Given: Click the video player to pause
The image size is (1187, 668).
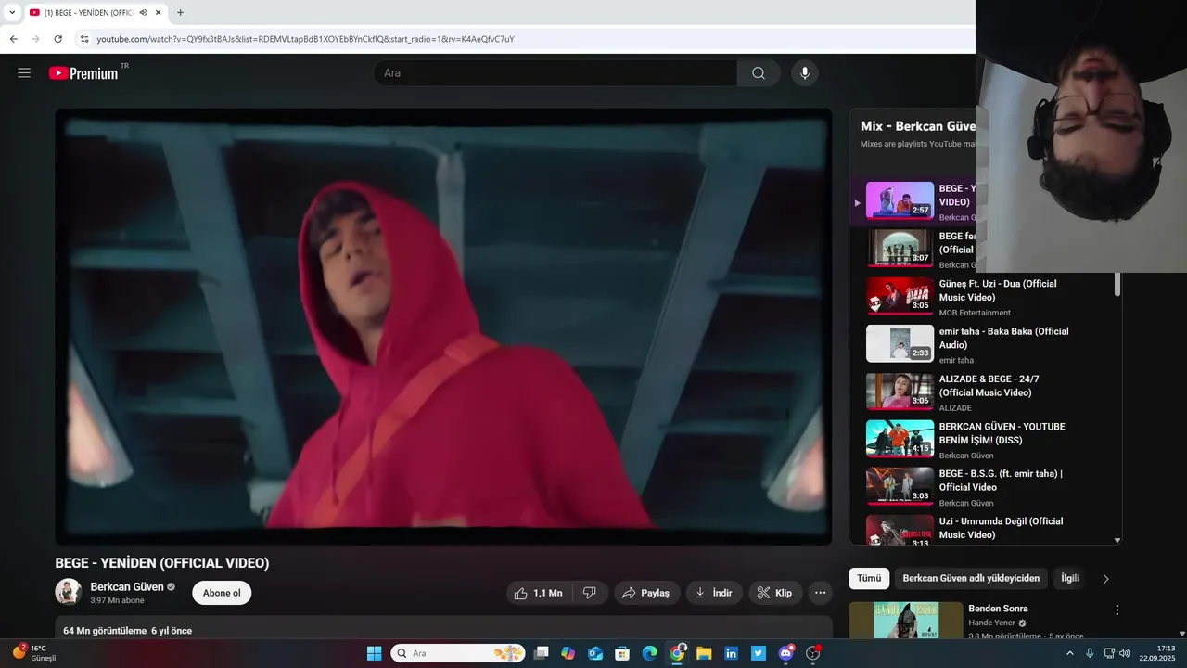Looking at the screenshot, I should [x=443, y=327].
